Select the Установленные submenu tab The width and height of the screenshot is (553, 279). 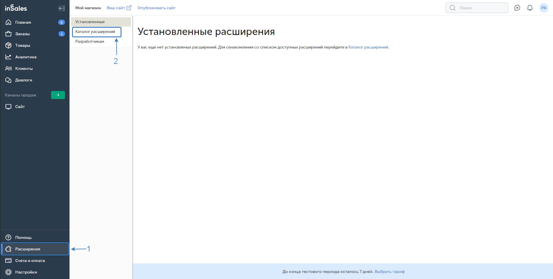[101, 22]
